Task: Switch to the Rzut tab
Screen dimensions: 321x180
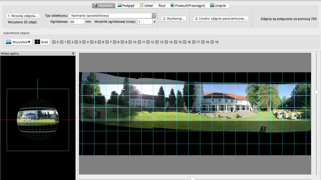Action: pyautogui.click(x=162, y=5)
